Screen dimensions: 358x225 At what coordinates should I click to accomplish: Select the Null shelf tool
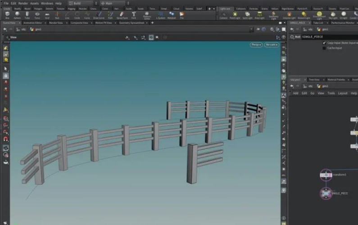[57, 15]
